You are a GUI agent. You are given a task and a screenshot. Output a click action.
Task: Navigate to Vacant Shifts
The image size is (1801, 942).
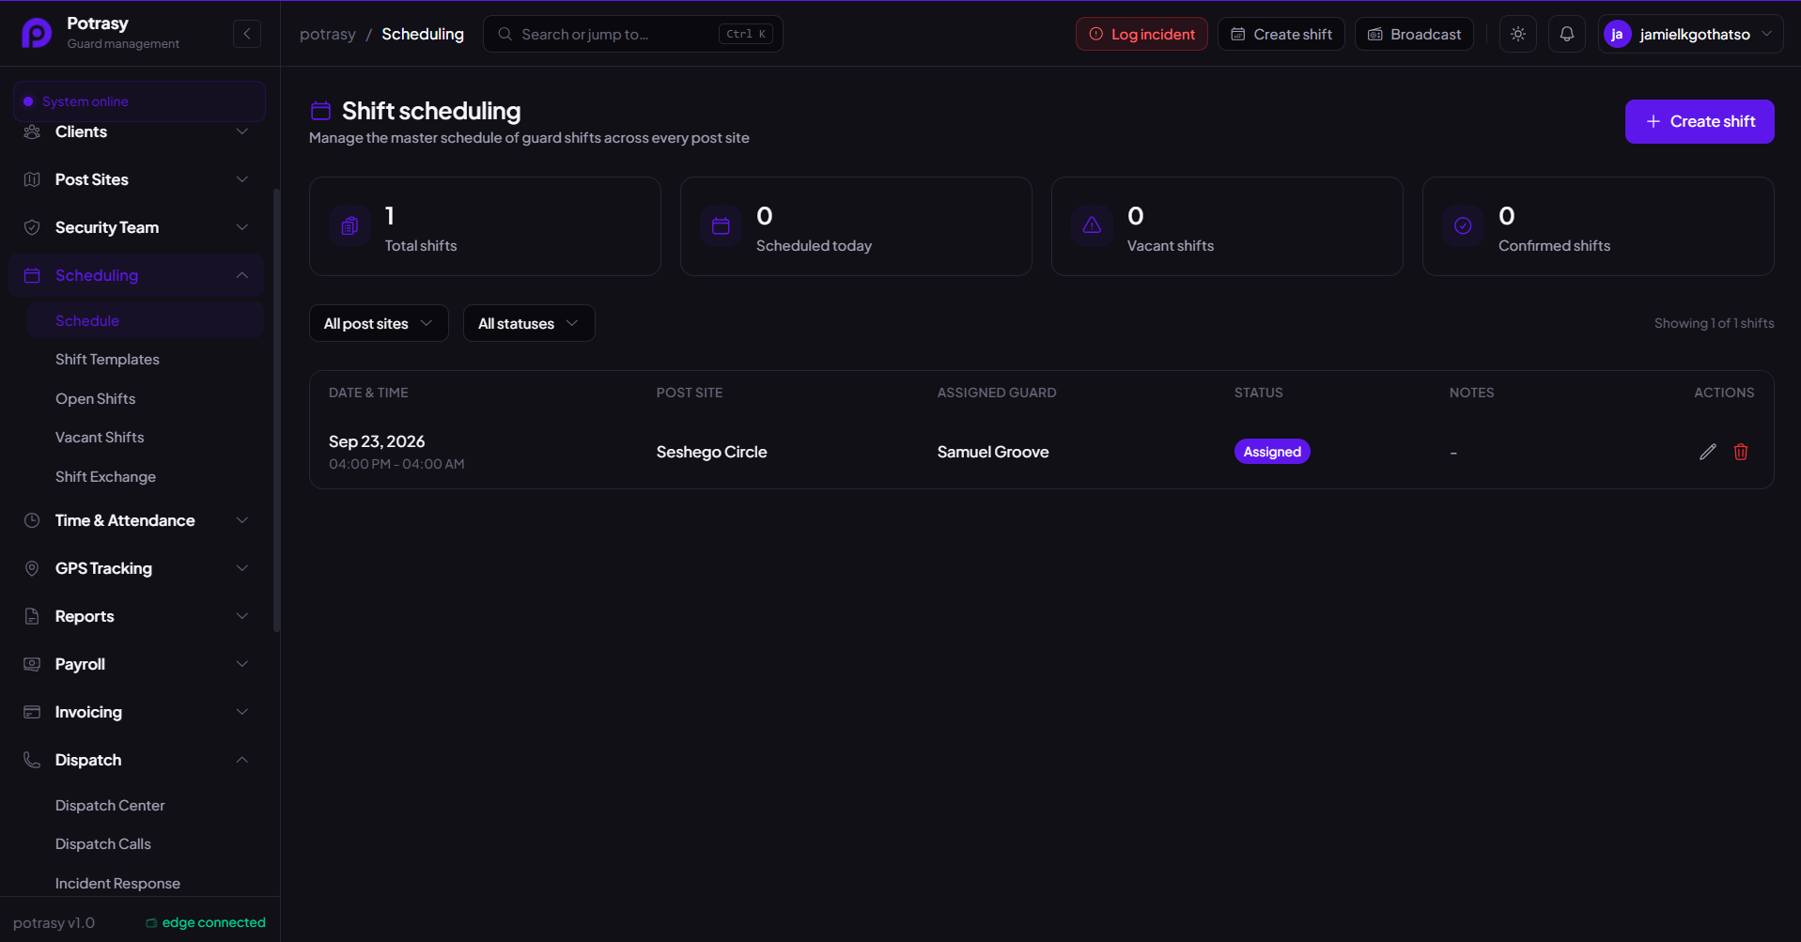[100, 438]
